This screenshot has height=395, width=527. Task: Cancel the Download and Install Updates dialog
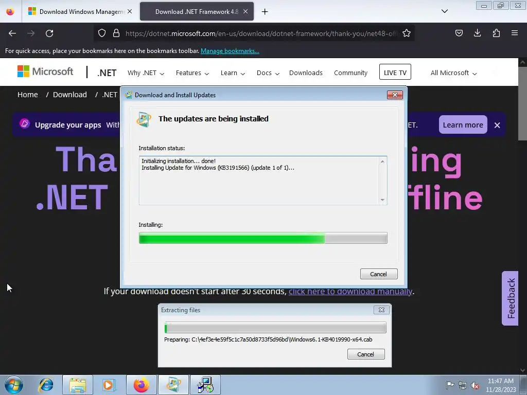379,274
